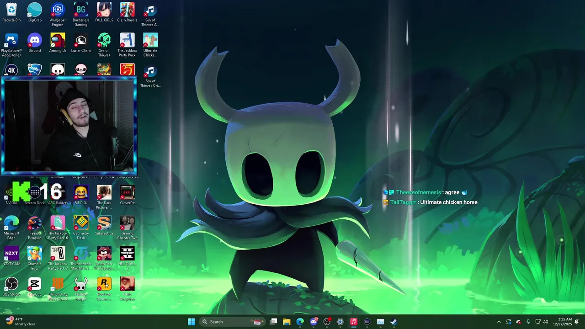The height and width of the screenshot is (329, 585).
Task: Open Wallpaper Engine desktop shortcut
Action: (58, 15)
